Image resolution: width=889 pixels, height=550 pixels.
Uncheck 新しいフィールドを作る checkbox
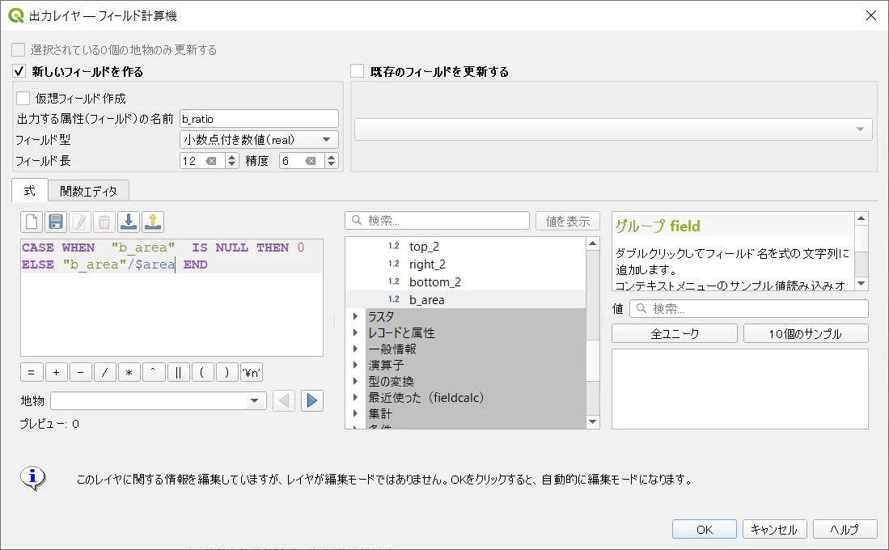point(19,71)
